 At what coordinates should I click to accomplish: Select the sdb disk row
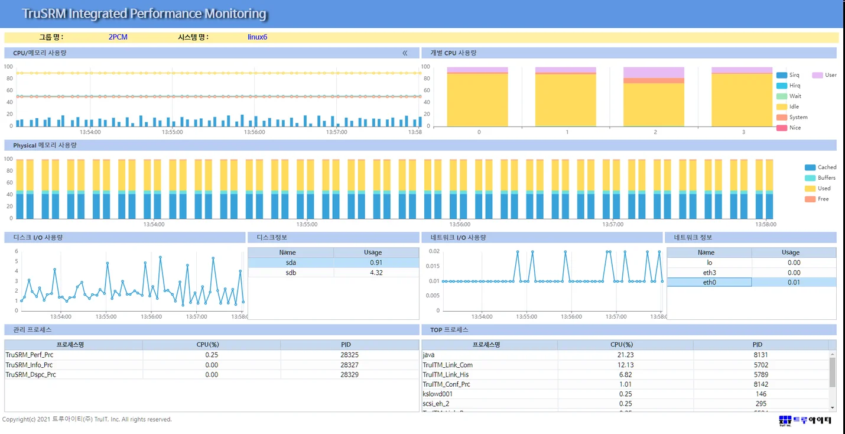point(333,273)
